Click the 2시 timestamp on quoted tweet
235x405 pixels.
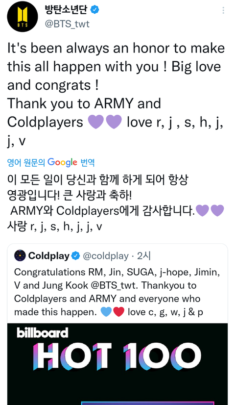coord(143,256)
